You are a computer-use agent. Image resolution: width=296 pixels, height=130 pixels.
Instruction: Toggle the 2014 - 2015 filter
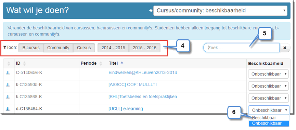(x=113, y=48)
